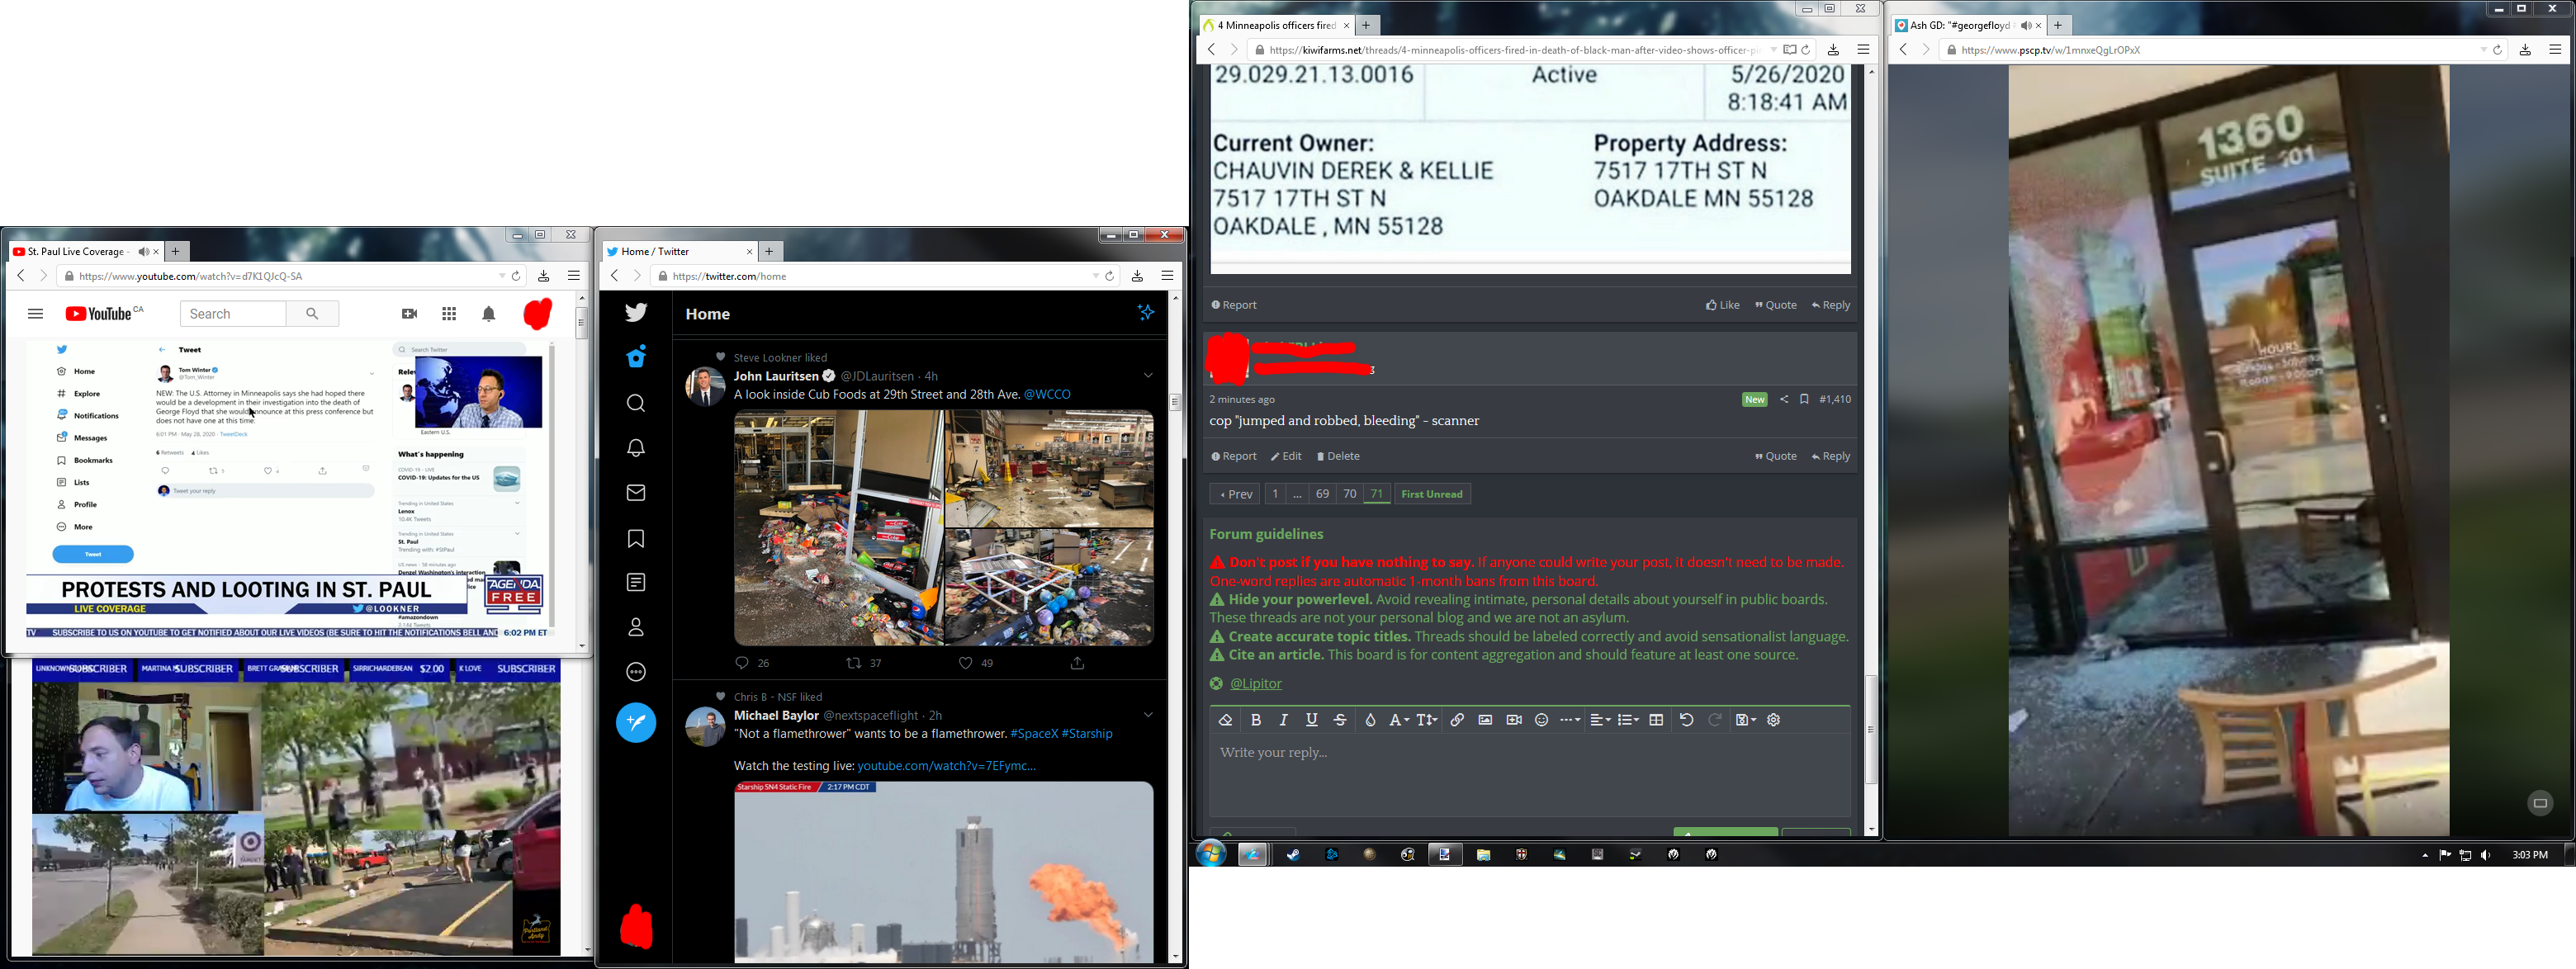Toggle italic in forum reply editor
This screenshot has width=2576, height=969.
(x=1284, y=720)
